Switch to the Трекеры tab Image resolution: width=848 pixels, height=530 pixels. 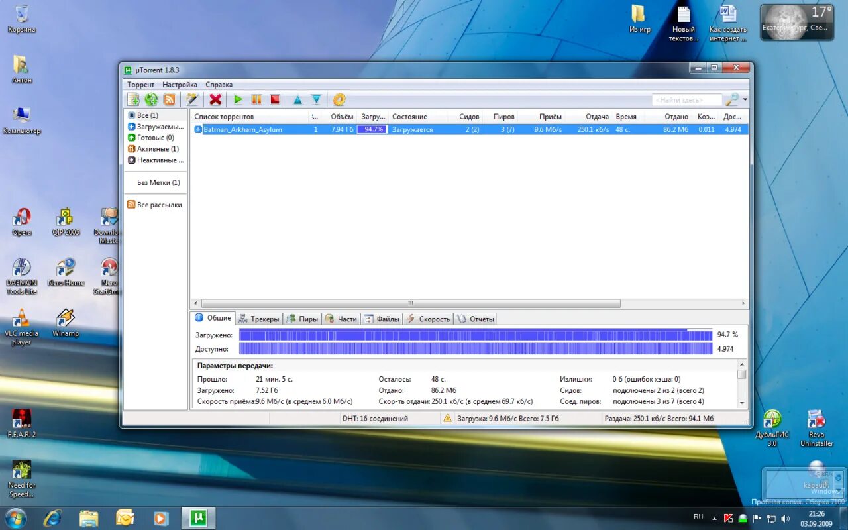pos(259,319)
